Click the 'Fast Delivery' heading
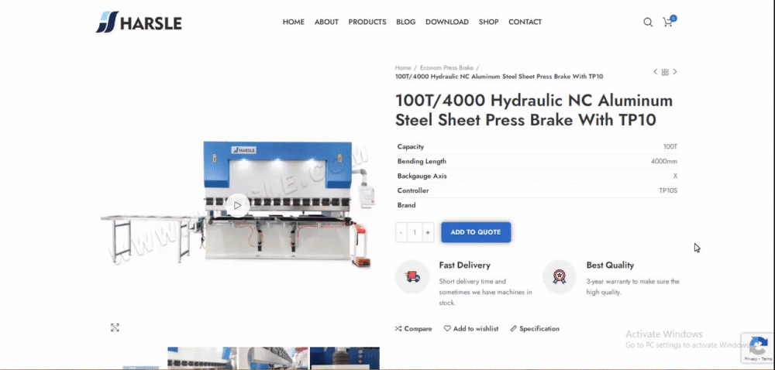The width and height of the screenshot is (775, 370). 464,266
